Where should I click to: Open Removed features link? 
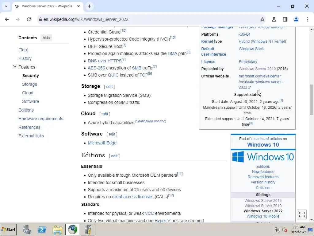coord(263,177)
